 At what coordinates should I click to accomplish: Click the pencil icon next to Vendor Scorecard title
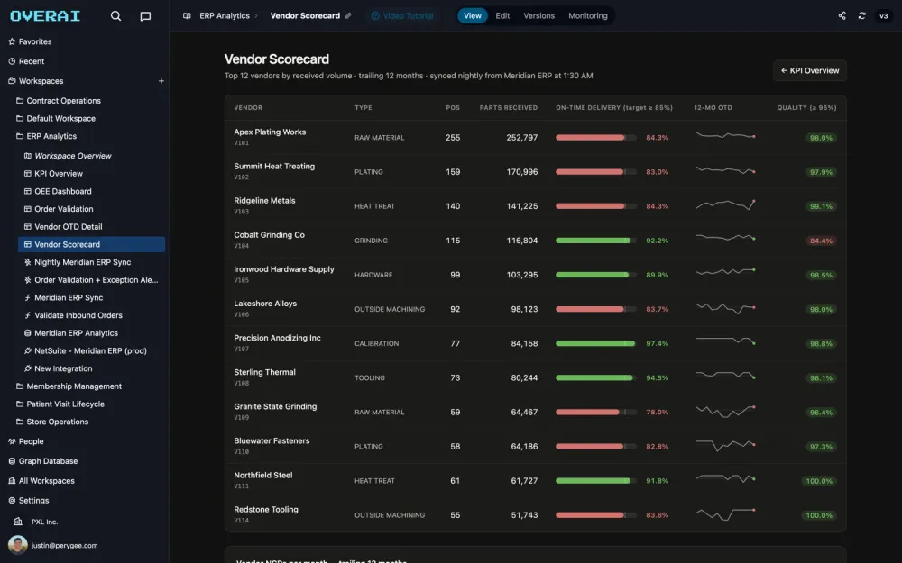(x=348, y=16)
